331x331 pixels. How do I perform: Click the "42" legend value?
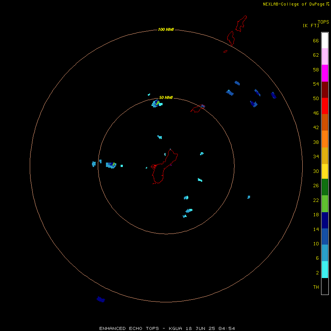[316, 128]
